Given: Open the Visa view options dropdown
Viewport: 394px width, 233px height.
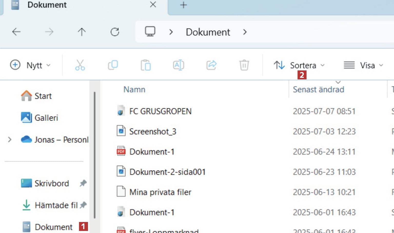Looking at the screenshot, I should tap(363, 65).
